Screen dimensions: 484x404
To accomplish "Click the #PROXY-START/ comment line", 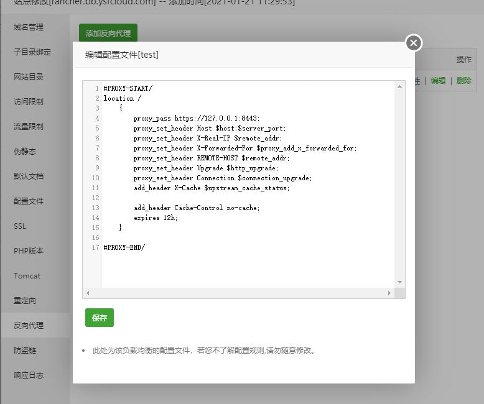I will coord(128,88).
